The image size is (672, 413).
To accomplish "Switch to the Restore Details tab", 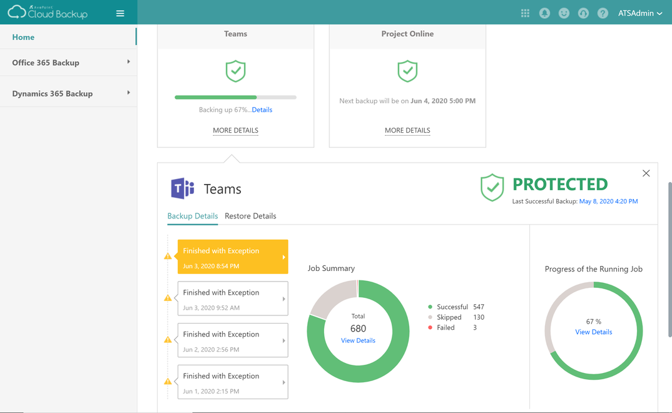I will [250, 216].
